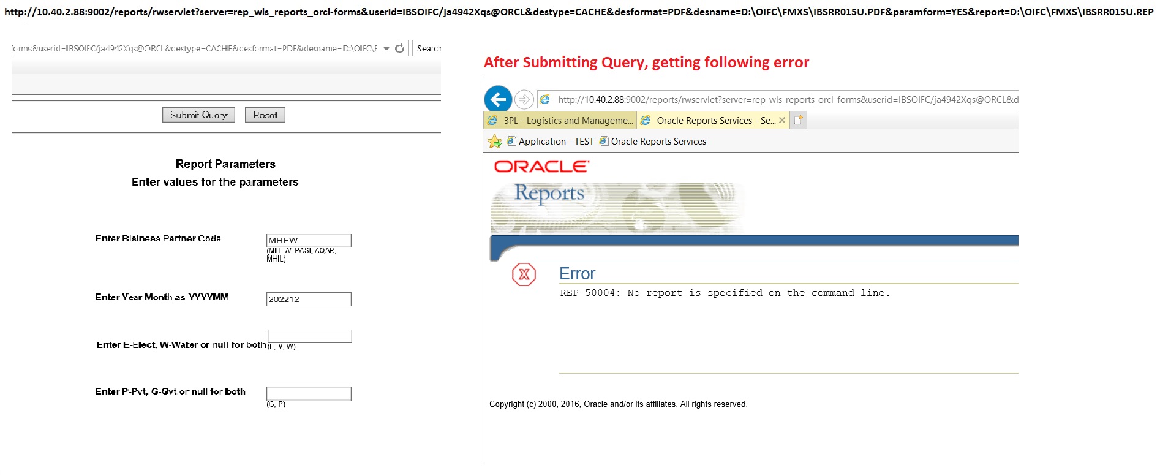The height and width of the screenshot is (476, 1160).
Task: Click the Refresh icon in left address bar
Action: tap(400, 48)
